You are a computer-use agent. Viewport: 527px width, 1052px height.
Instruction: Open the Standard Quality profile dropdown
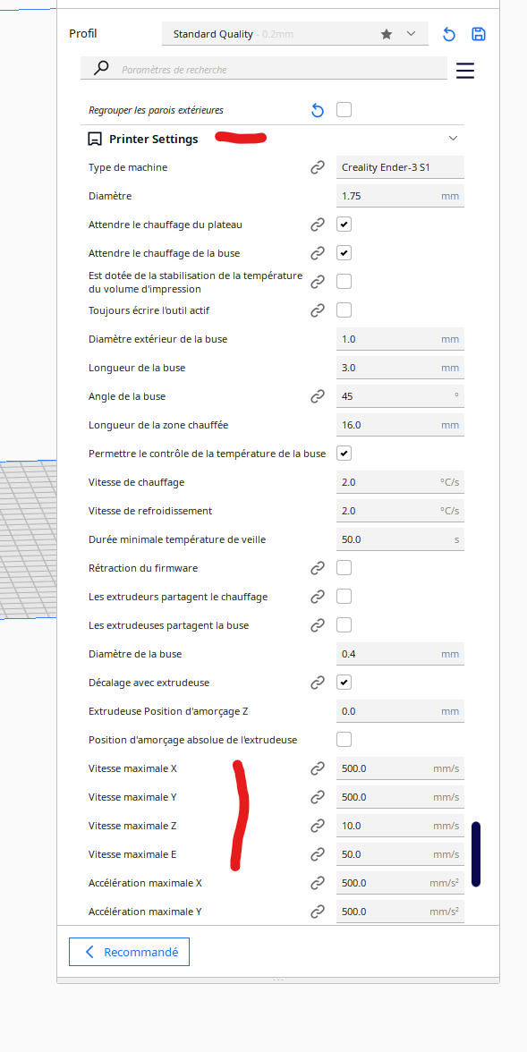[295, 34]
